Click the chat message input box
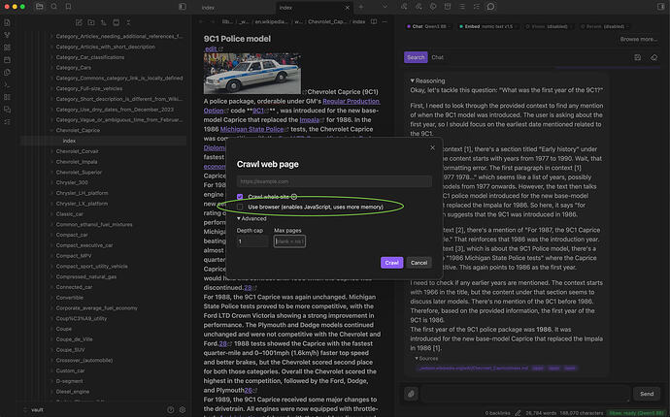 (x=525, y=394)
